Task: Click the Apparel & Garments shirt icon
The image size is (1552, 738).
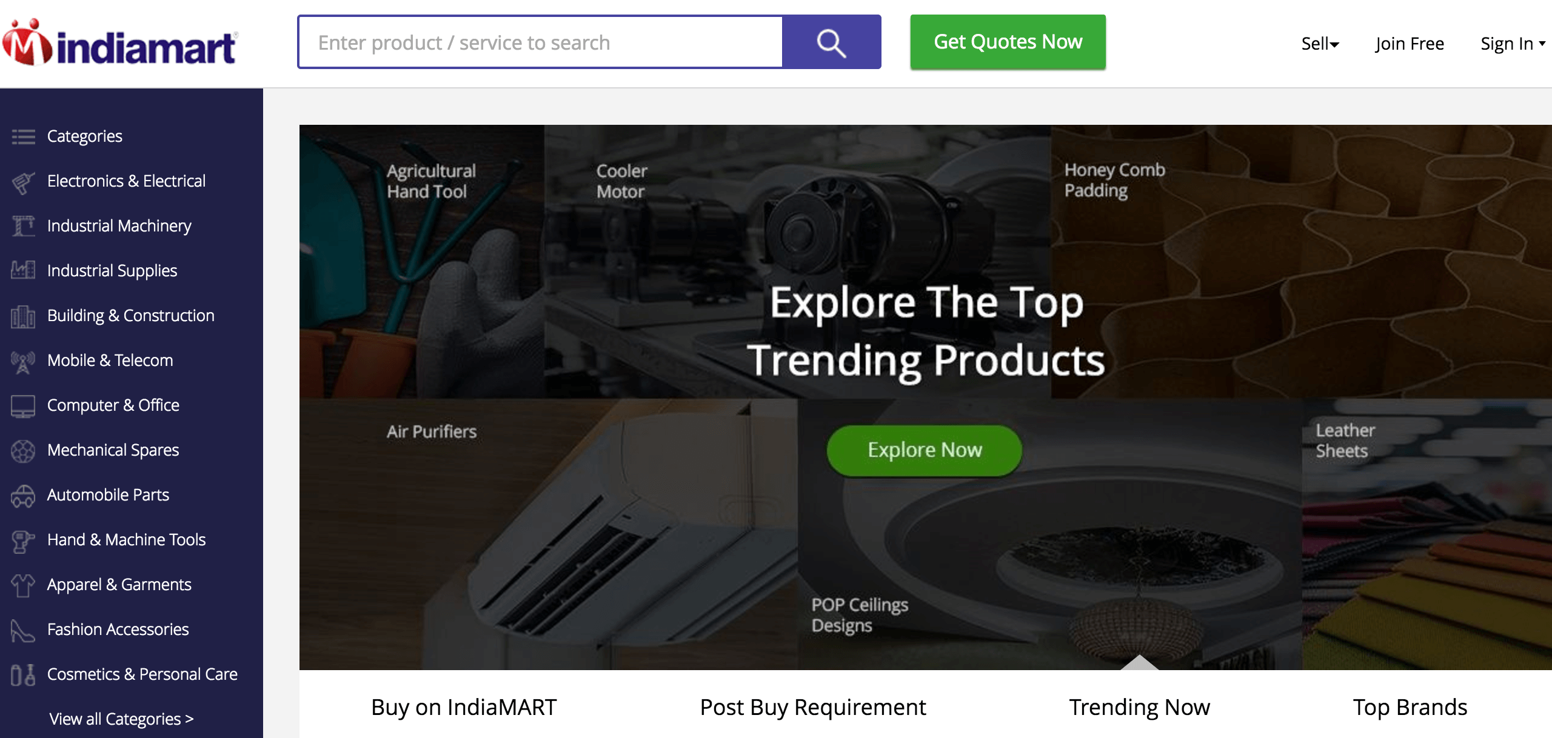Action: (x=23, y=585)
